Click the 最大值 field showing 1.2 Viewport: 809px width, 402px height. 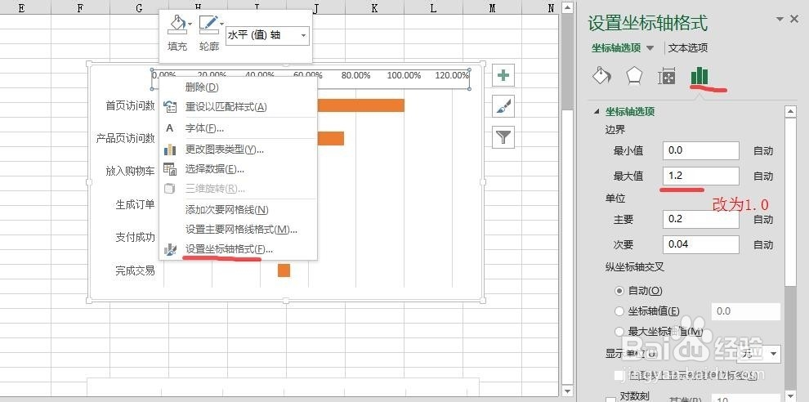tap(700, 176)
